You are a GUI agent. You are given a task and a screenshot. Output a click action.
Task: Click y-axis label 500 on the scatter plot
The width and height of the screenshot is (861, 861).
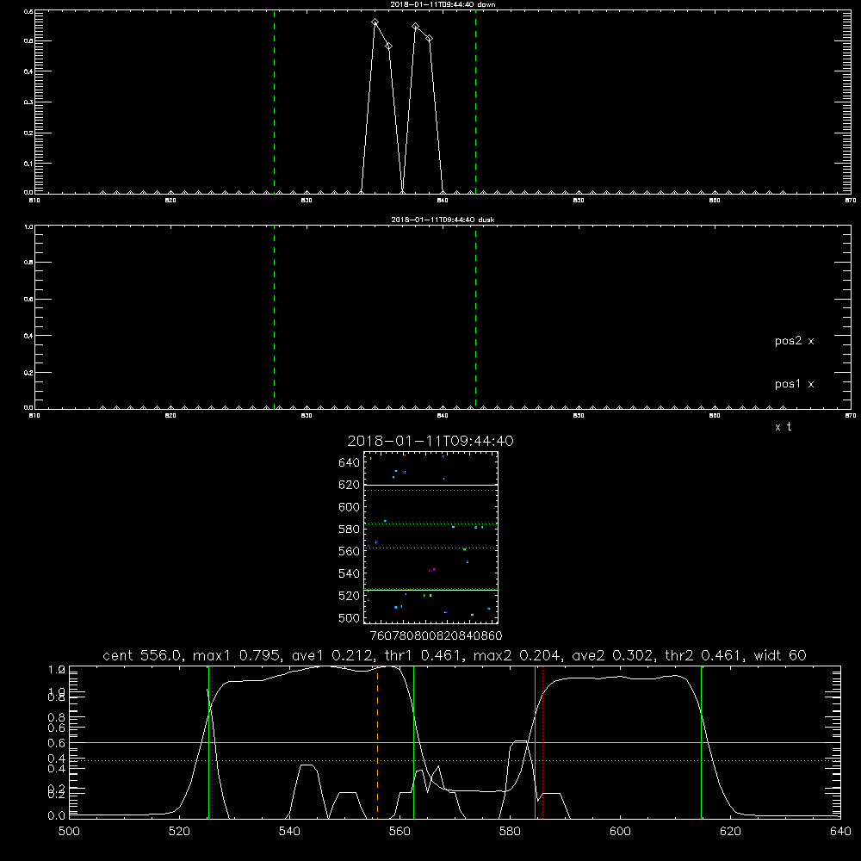pyautogui.click(x=350, y=618)
